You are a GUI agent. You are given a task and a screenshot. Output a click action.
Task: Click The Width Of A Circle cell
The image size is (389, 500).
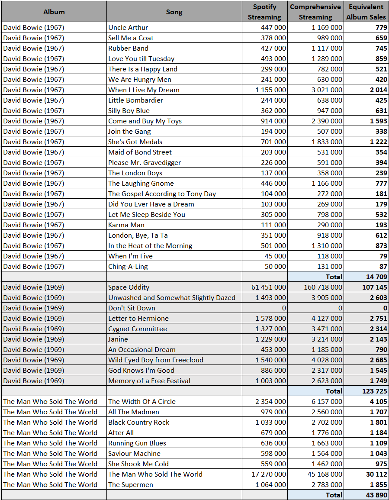tap(174, 402)
